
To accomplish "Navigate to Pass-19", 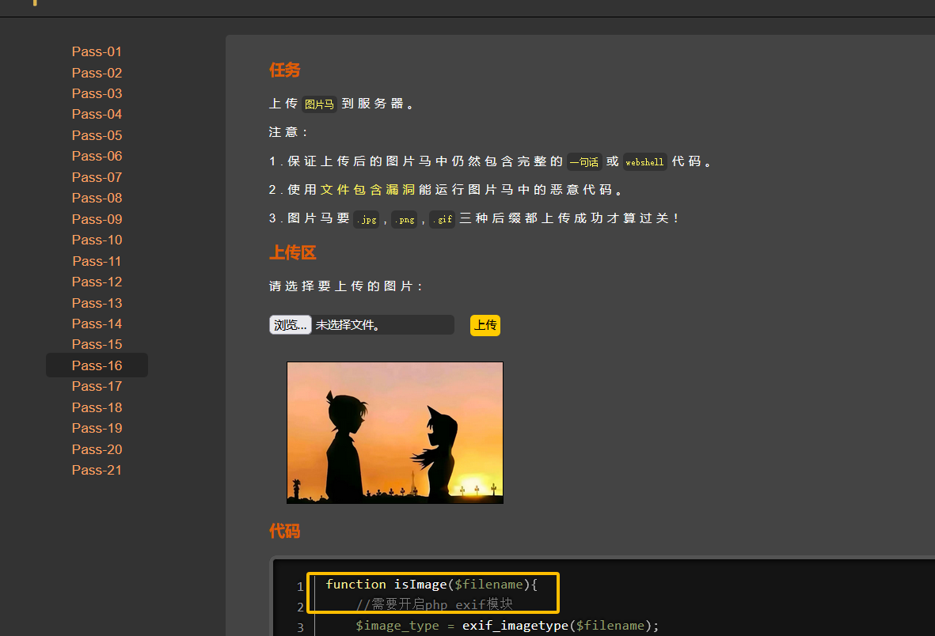I will tap(97, 428).
